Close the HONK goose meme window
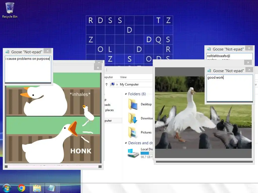Screen dimensions: 258x193 click(x=98, y=68)
